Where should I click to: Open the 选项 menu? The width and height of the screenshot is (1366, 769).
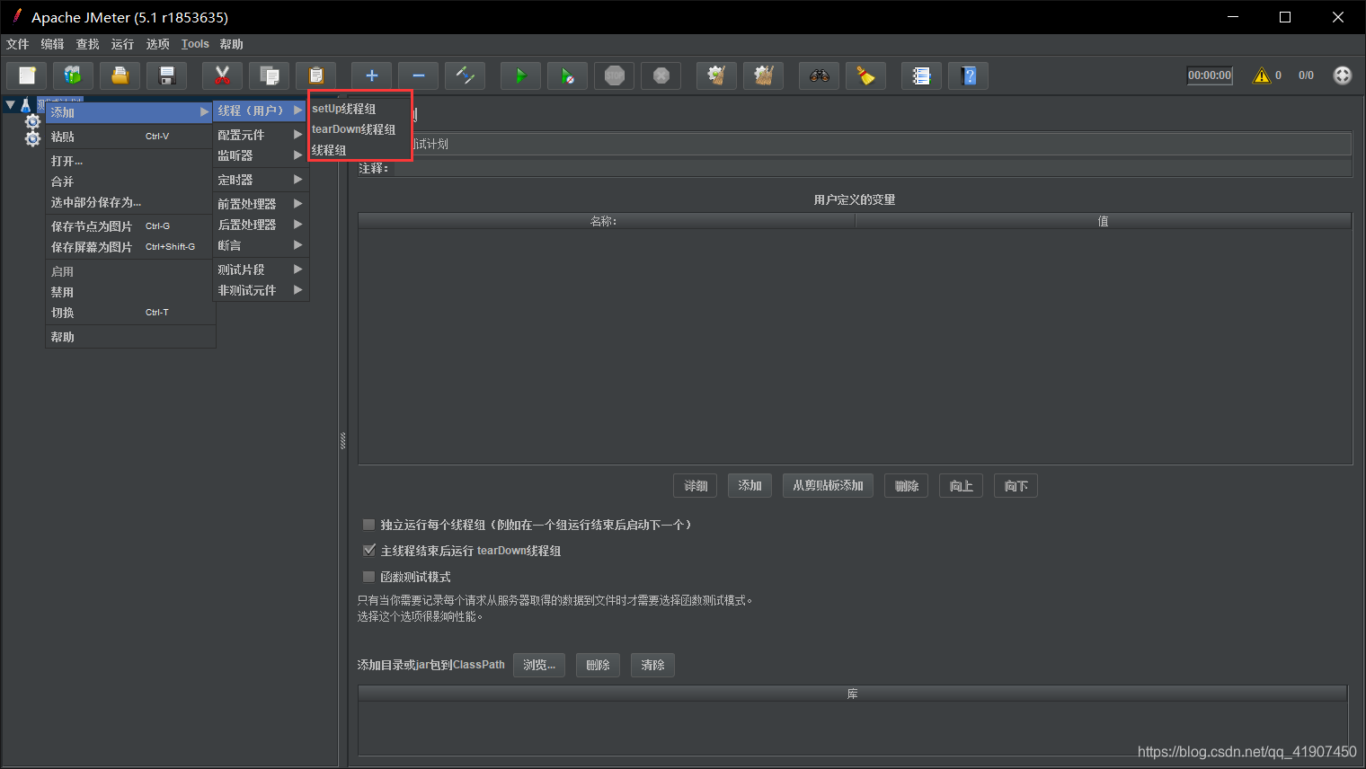157,44
